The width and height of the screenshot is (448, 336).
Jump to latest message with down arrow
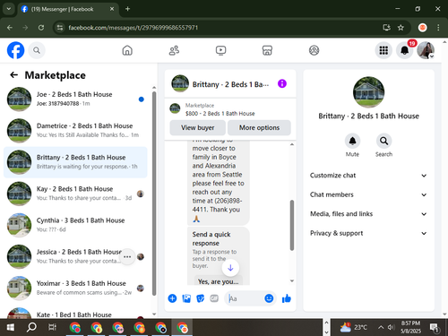click(230, 268)
